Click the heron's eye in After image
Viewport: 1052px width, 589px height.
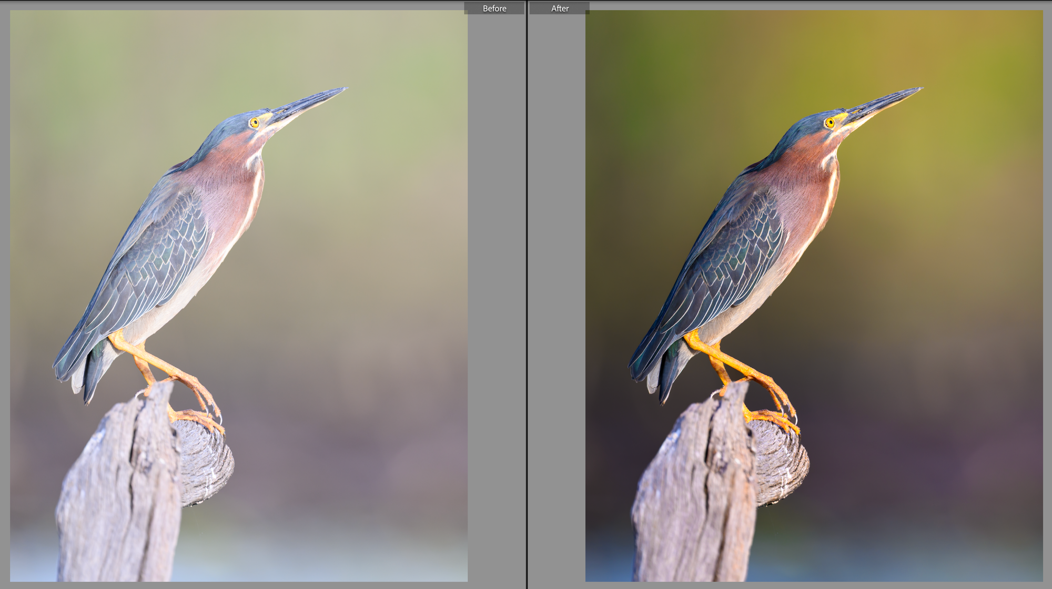point(830,123)
